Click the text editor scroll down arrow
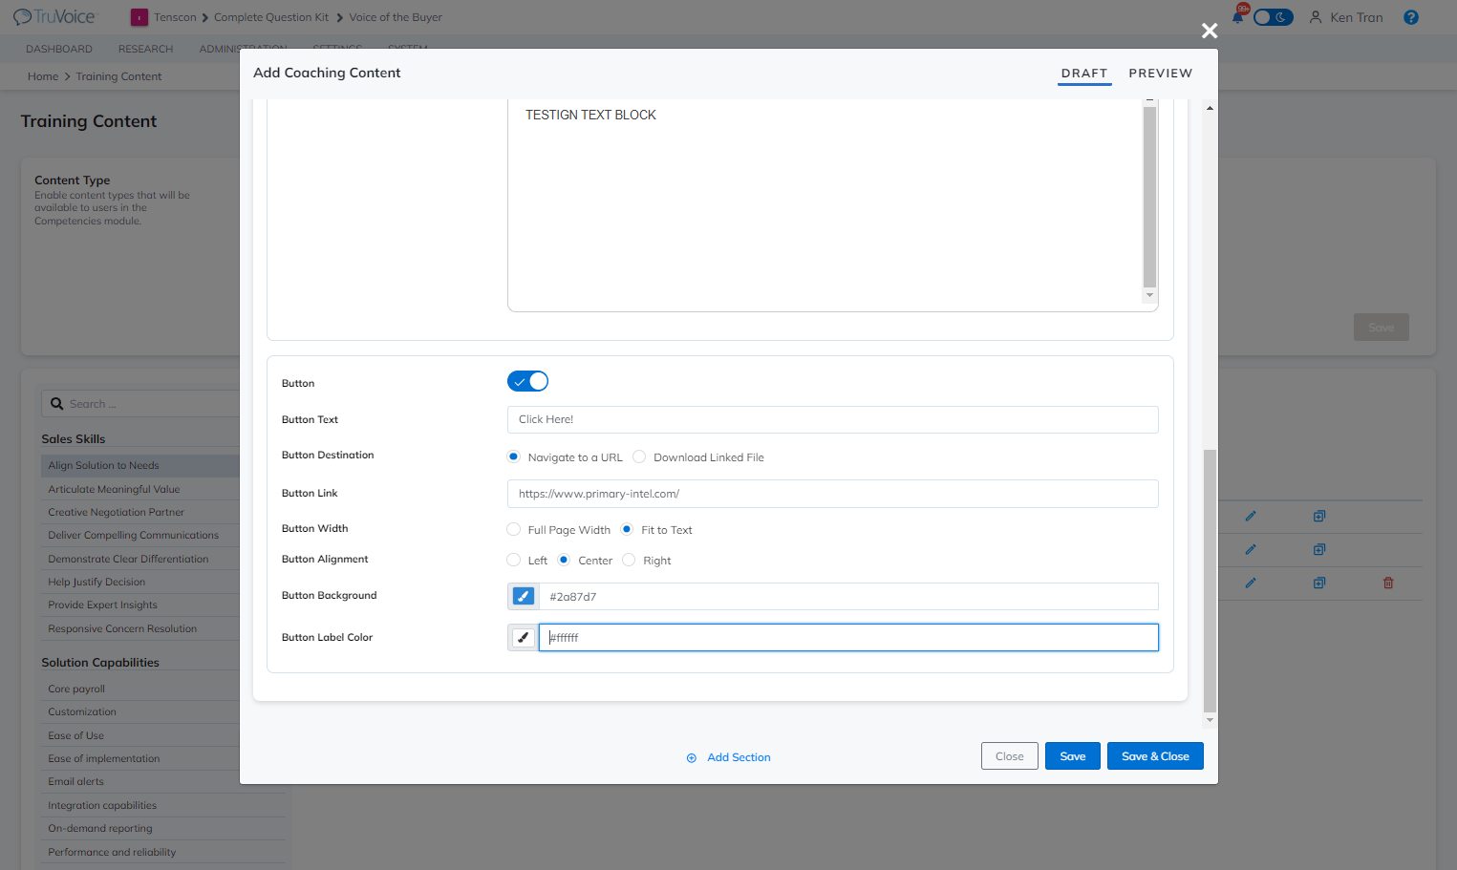 click(x=1150, y=296)
